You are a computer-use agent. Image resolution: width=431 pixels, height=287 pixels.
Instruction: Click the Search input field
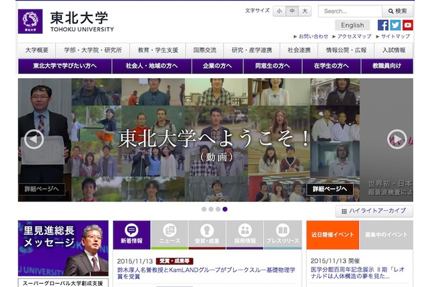click(x=350, y=11)
